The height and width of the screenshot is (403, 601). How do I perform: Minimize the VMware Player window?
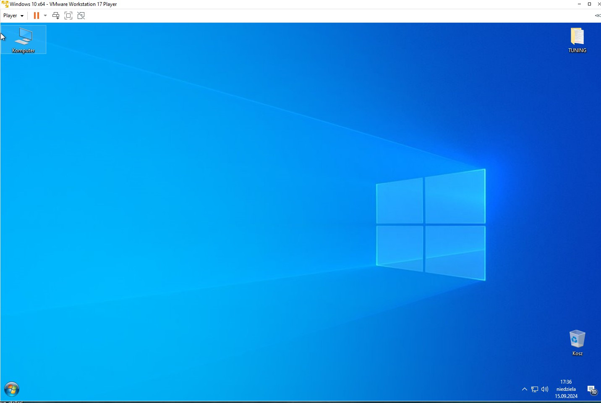point(579,4)
